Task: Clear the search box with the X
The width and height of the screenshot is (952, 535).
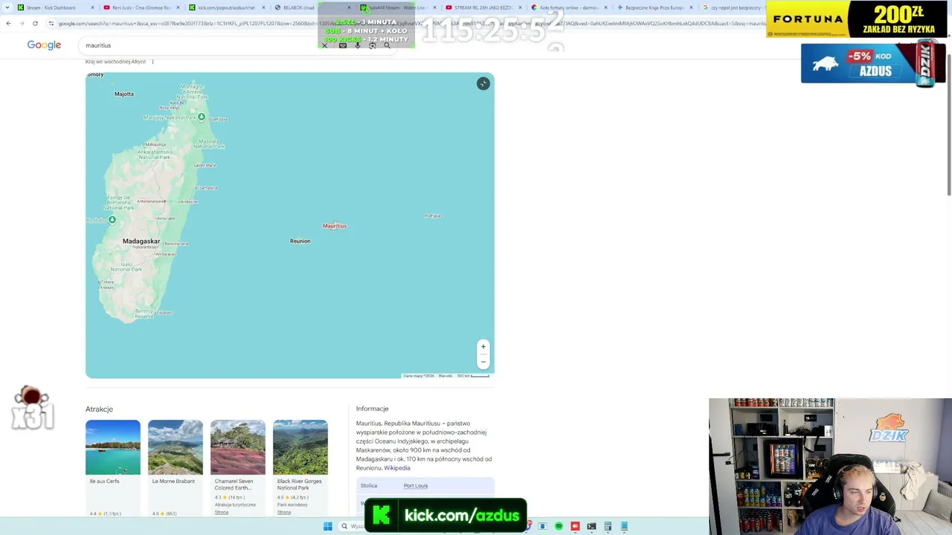Action: (324, 46)
